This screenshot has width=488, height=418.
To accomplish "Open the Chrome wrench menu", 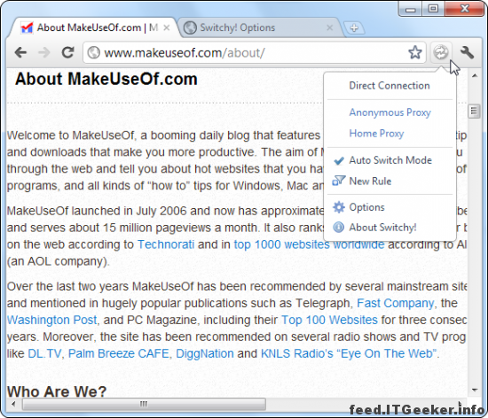I will click(x=467, y=52).
